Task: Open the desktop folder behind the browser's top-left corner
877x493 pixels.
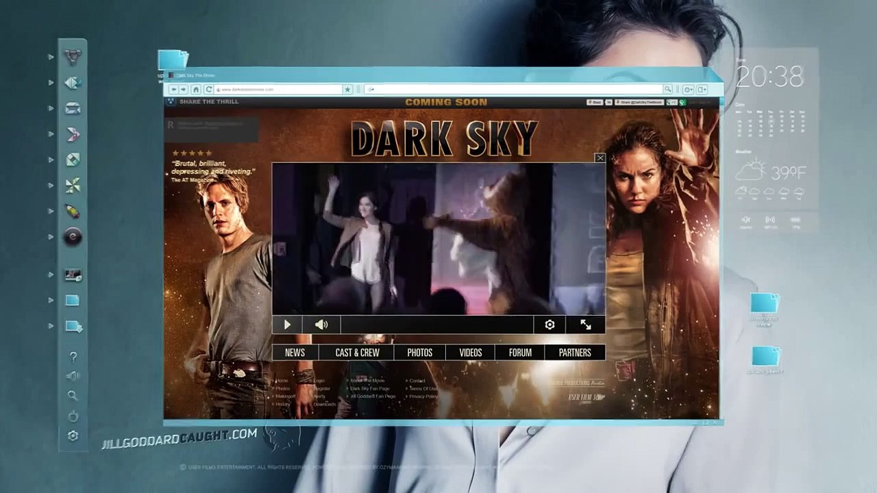Action: 172,59
